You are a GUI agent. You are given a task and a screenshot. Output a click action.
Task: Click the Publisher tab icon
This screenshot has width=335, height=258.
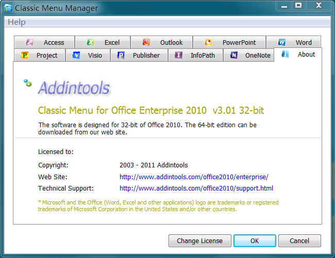[121, 56]
